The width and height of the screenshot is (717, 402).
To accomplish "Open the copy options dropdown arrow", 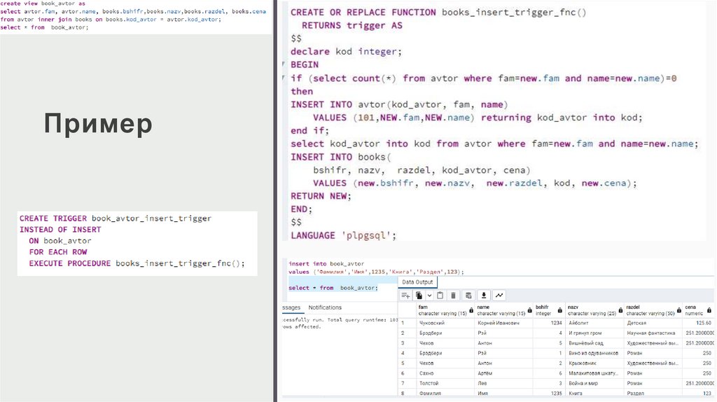I will click(429, 296).
